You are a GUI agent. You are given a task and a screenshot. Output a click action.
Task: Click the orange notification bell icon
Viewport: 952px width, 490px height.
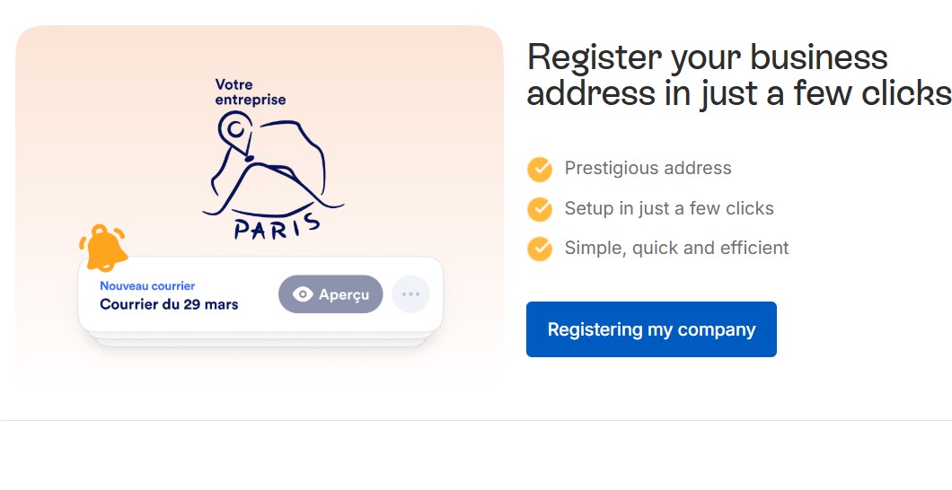coord(103,246)
